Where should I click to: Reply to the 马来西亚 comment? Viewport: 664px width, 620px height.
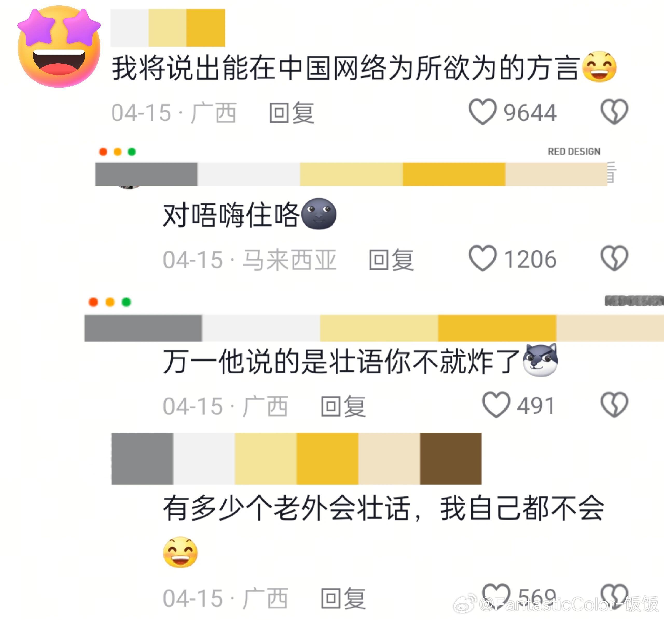(x=391, y=260)
